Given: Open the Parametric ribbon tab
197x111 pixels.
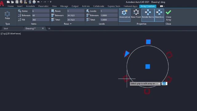Looking at the screenshot, I should 43,6.
